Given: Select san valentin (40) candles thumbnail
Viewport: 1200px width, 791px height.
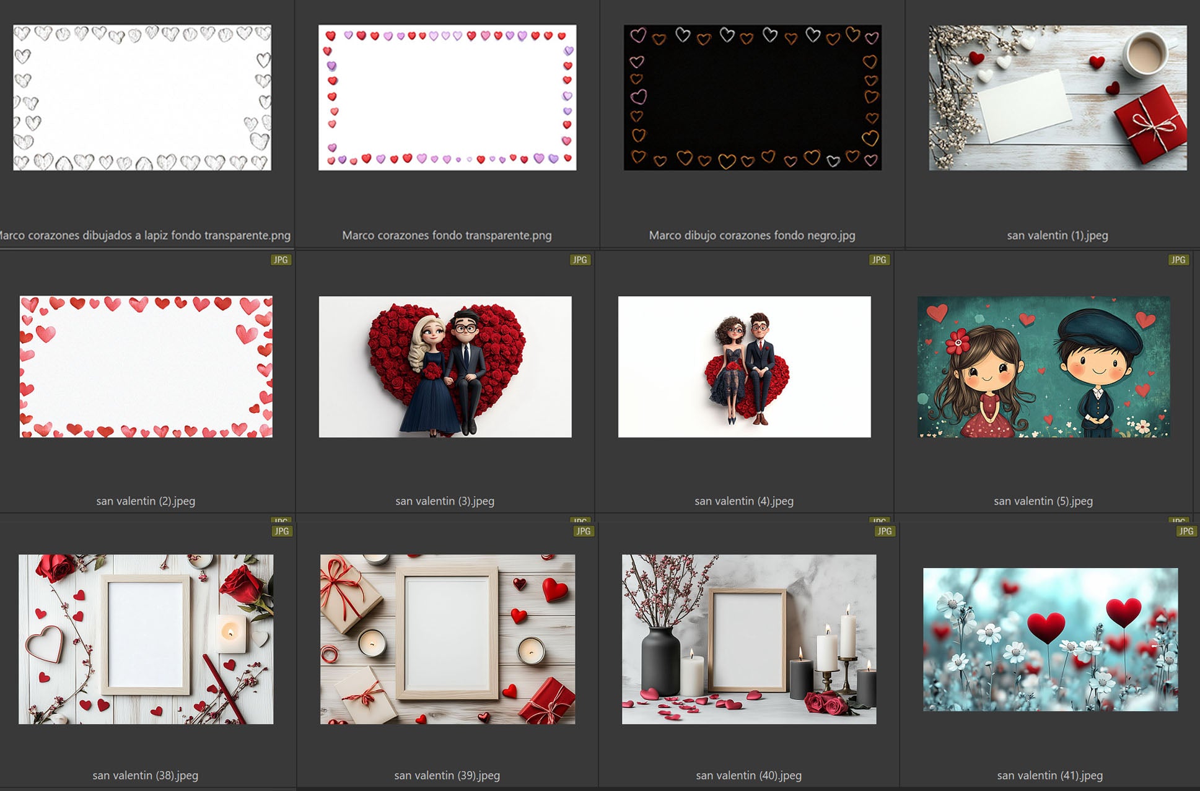Looking at the screenshot, I should pyautogui.click(x=749, y=639).
